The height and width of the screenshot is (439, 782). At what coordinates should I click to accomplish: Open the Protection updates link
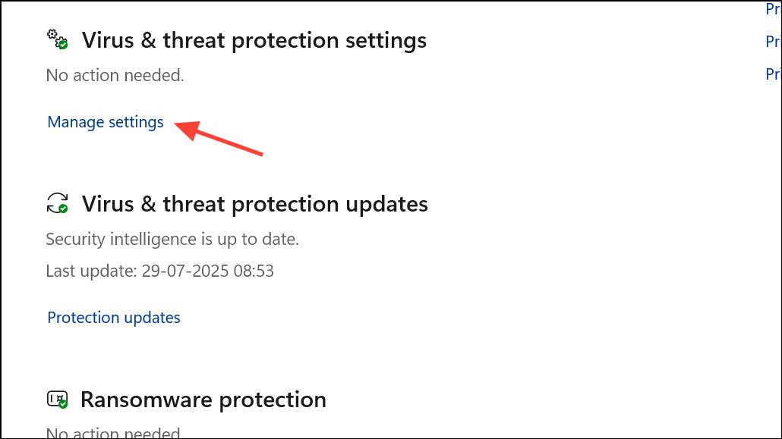click(x=114, y=318)
